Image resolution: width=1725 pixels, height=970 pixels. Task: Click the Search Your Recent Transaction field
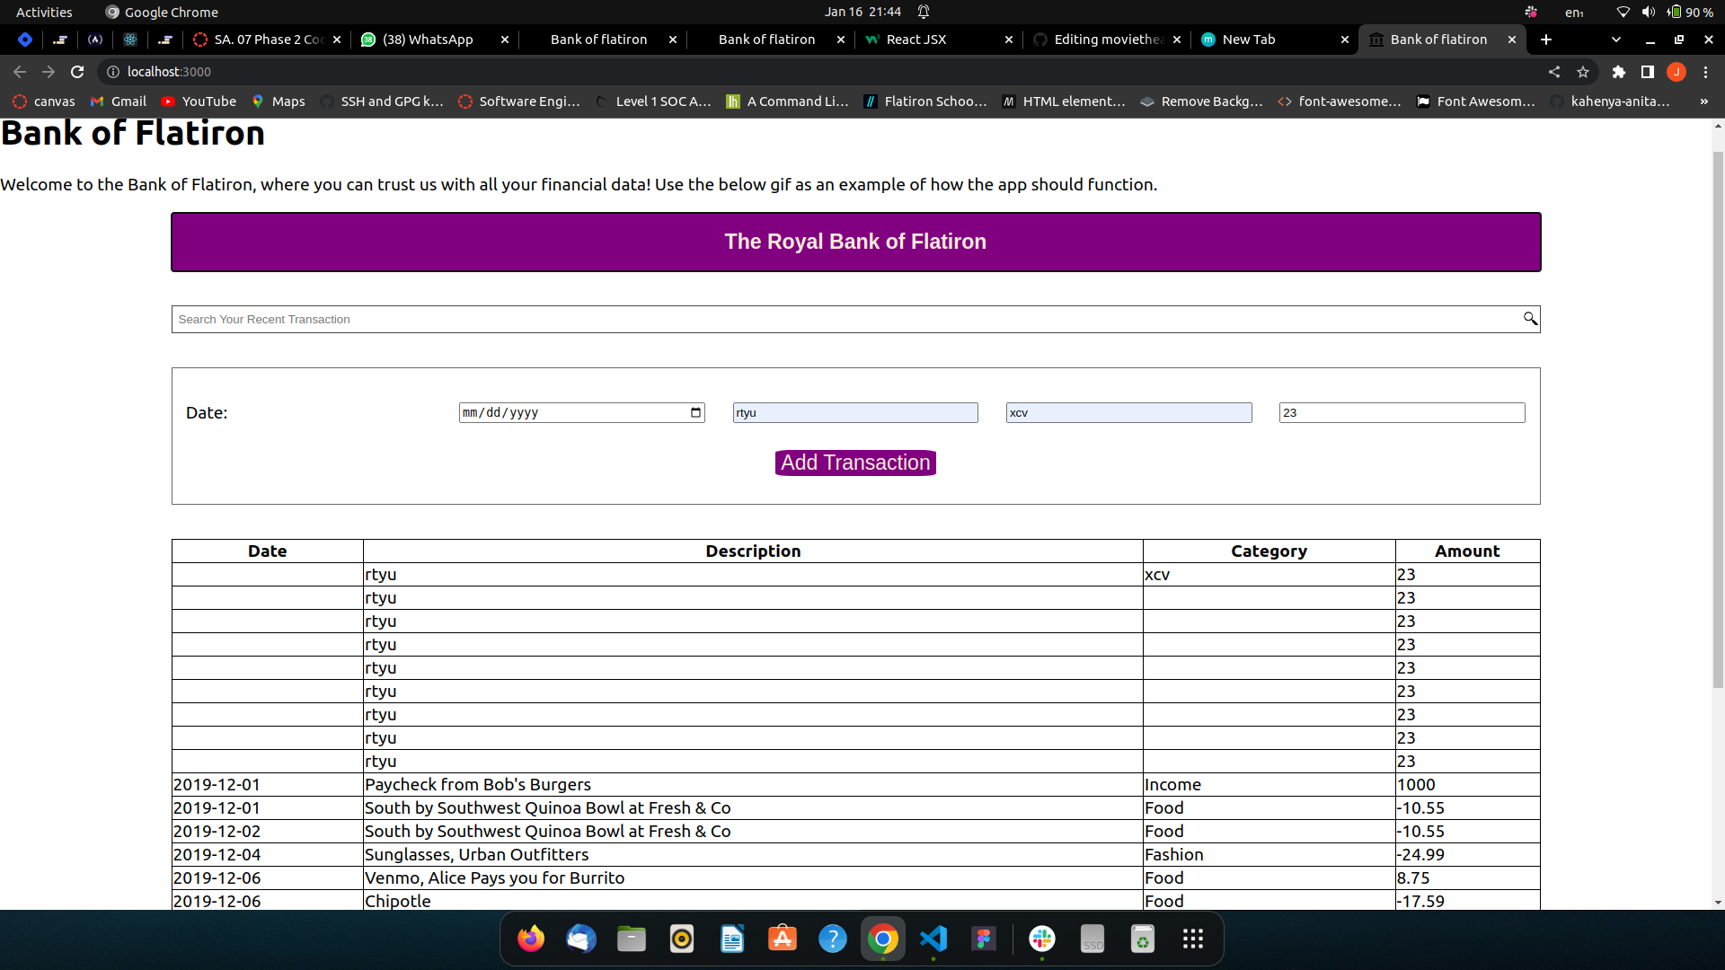(x=845, y=319)
